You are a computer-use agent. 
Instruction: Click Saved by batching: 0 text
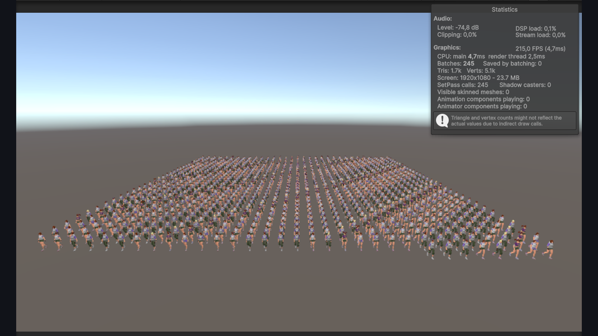coord(512,64)
